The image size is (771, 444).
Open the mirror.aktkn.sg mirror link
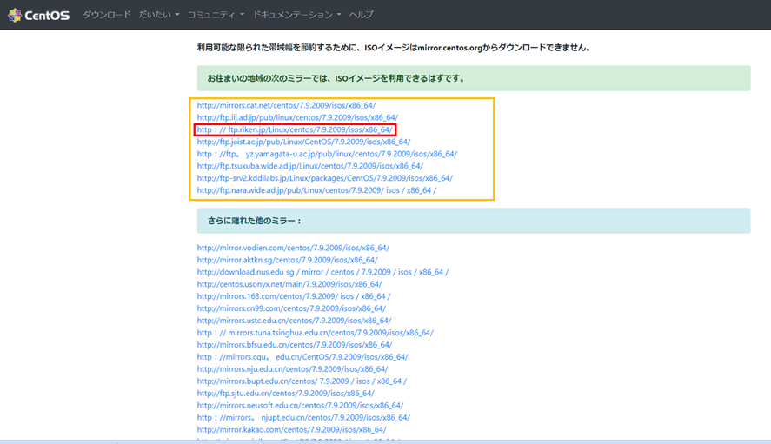(x=287, y=260)
